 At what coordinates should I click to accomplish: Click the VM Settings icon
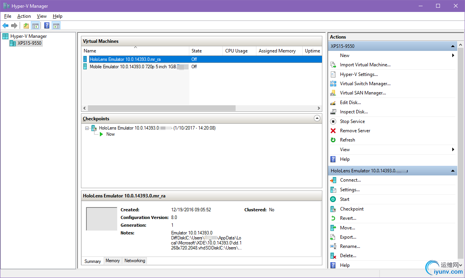click(x=333, y=190)
